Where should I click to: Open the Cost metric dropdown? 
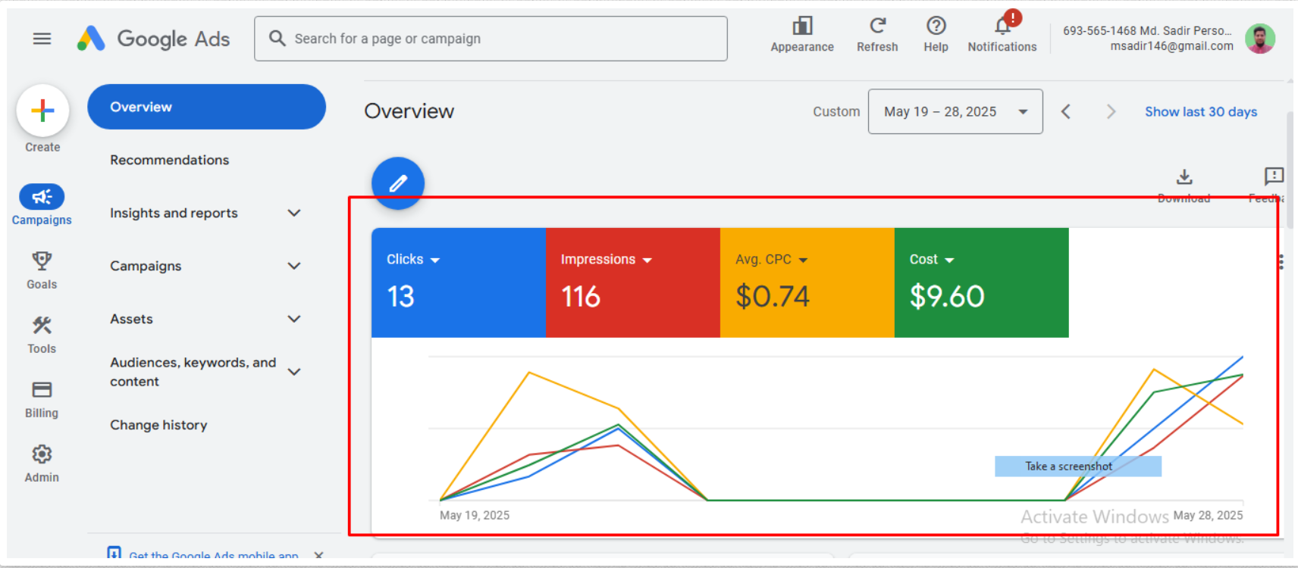tap(949, 260)
